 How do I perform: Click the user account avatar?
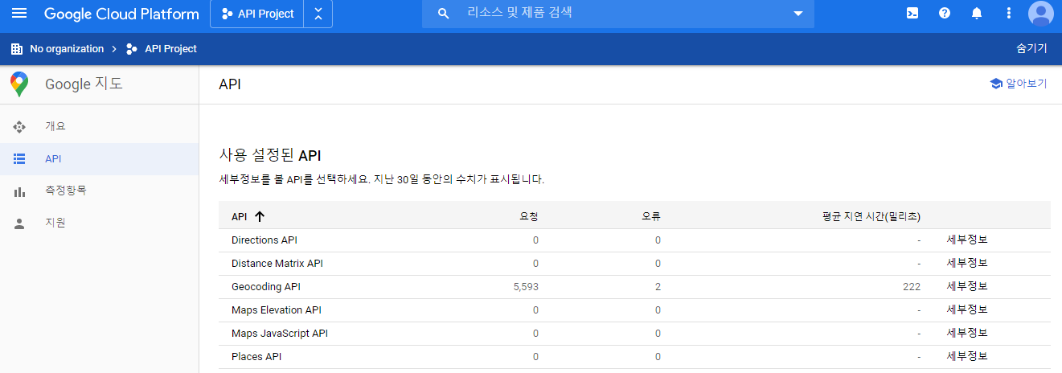point(1041,14)
